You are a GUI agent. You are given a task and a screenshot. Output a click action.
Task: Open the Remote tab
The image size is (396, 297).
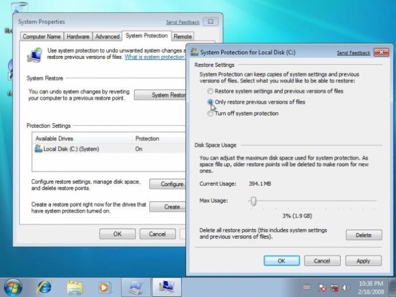[183, 37]
